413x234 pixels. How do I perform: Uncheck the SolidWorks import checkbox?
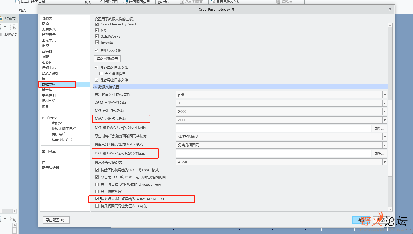tap(97, 36)
